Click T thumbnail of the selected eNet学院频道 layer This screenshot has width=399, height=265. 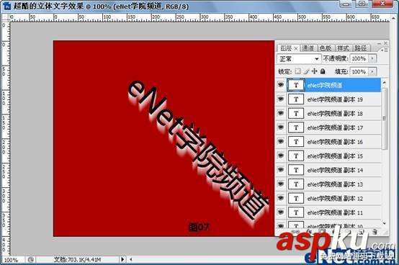coord(296,85)
